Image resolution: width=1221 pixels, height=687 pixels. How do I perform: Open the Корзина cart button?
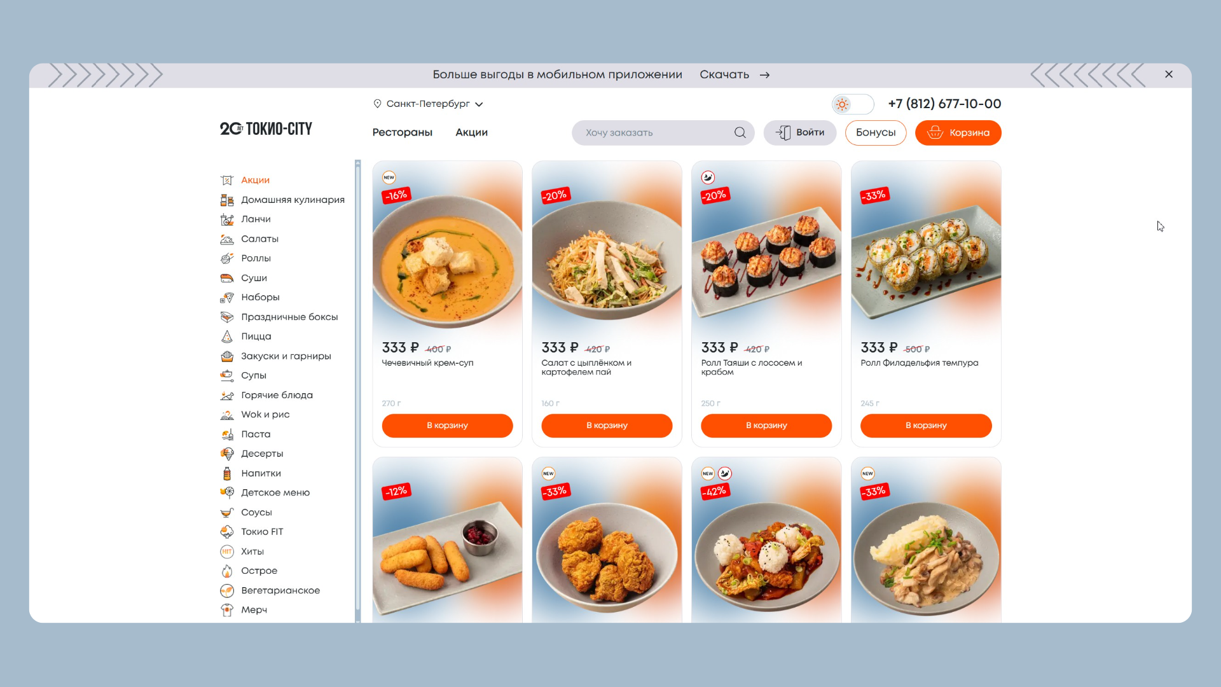(x=958, y=132)
